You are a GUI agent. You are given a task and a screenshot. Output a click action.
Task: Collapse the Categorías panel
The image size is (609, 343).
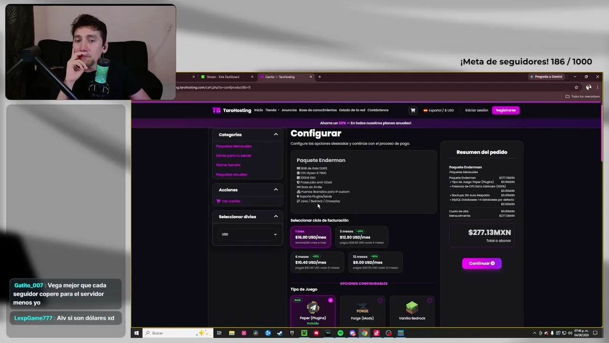click(275, 134)
